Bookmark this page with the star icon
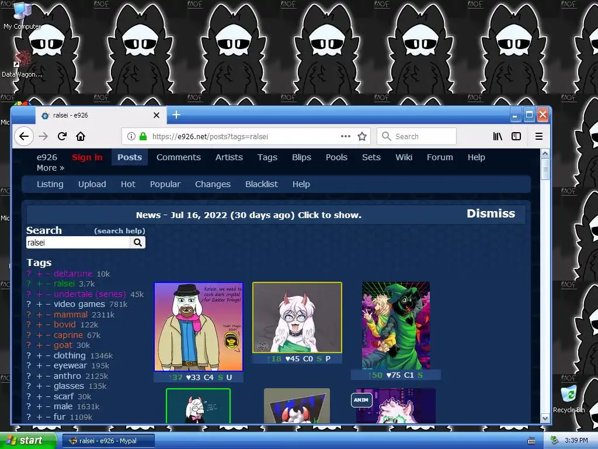The width and height of the screenshot is (598, 449). click(362, 136)
